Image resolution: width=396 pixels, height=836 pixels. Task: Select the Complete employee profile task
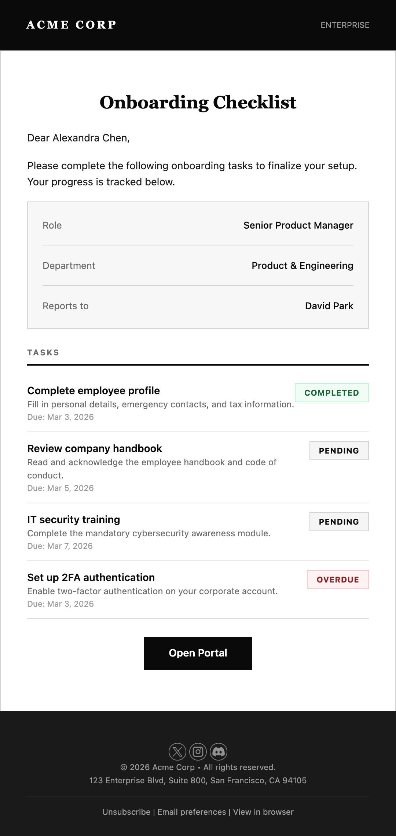(93, 391)
